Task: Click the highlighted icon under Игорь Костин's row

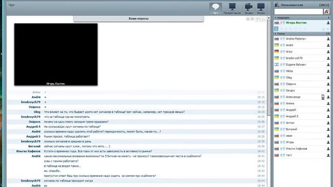Action: pos(276,29)
